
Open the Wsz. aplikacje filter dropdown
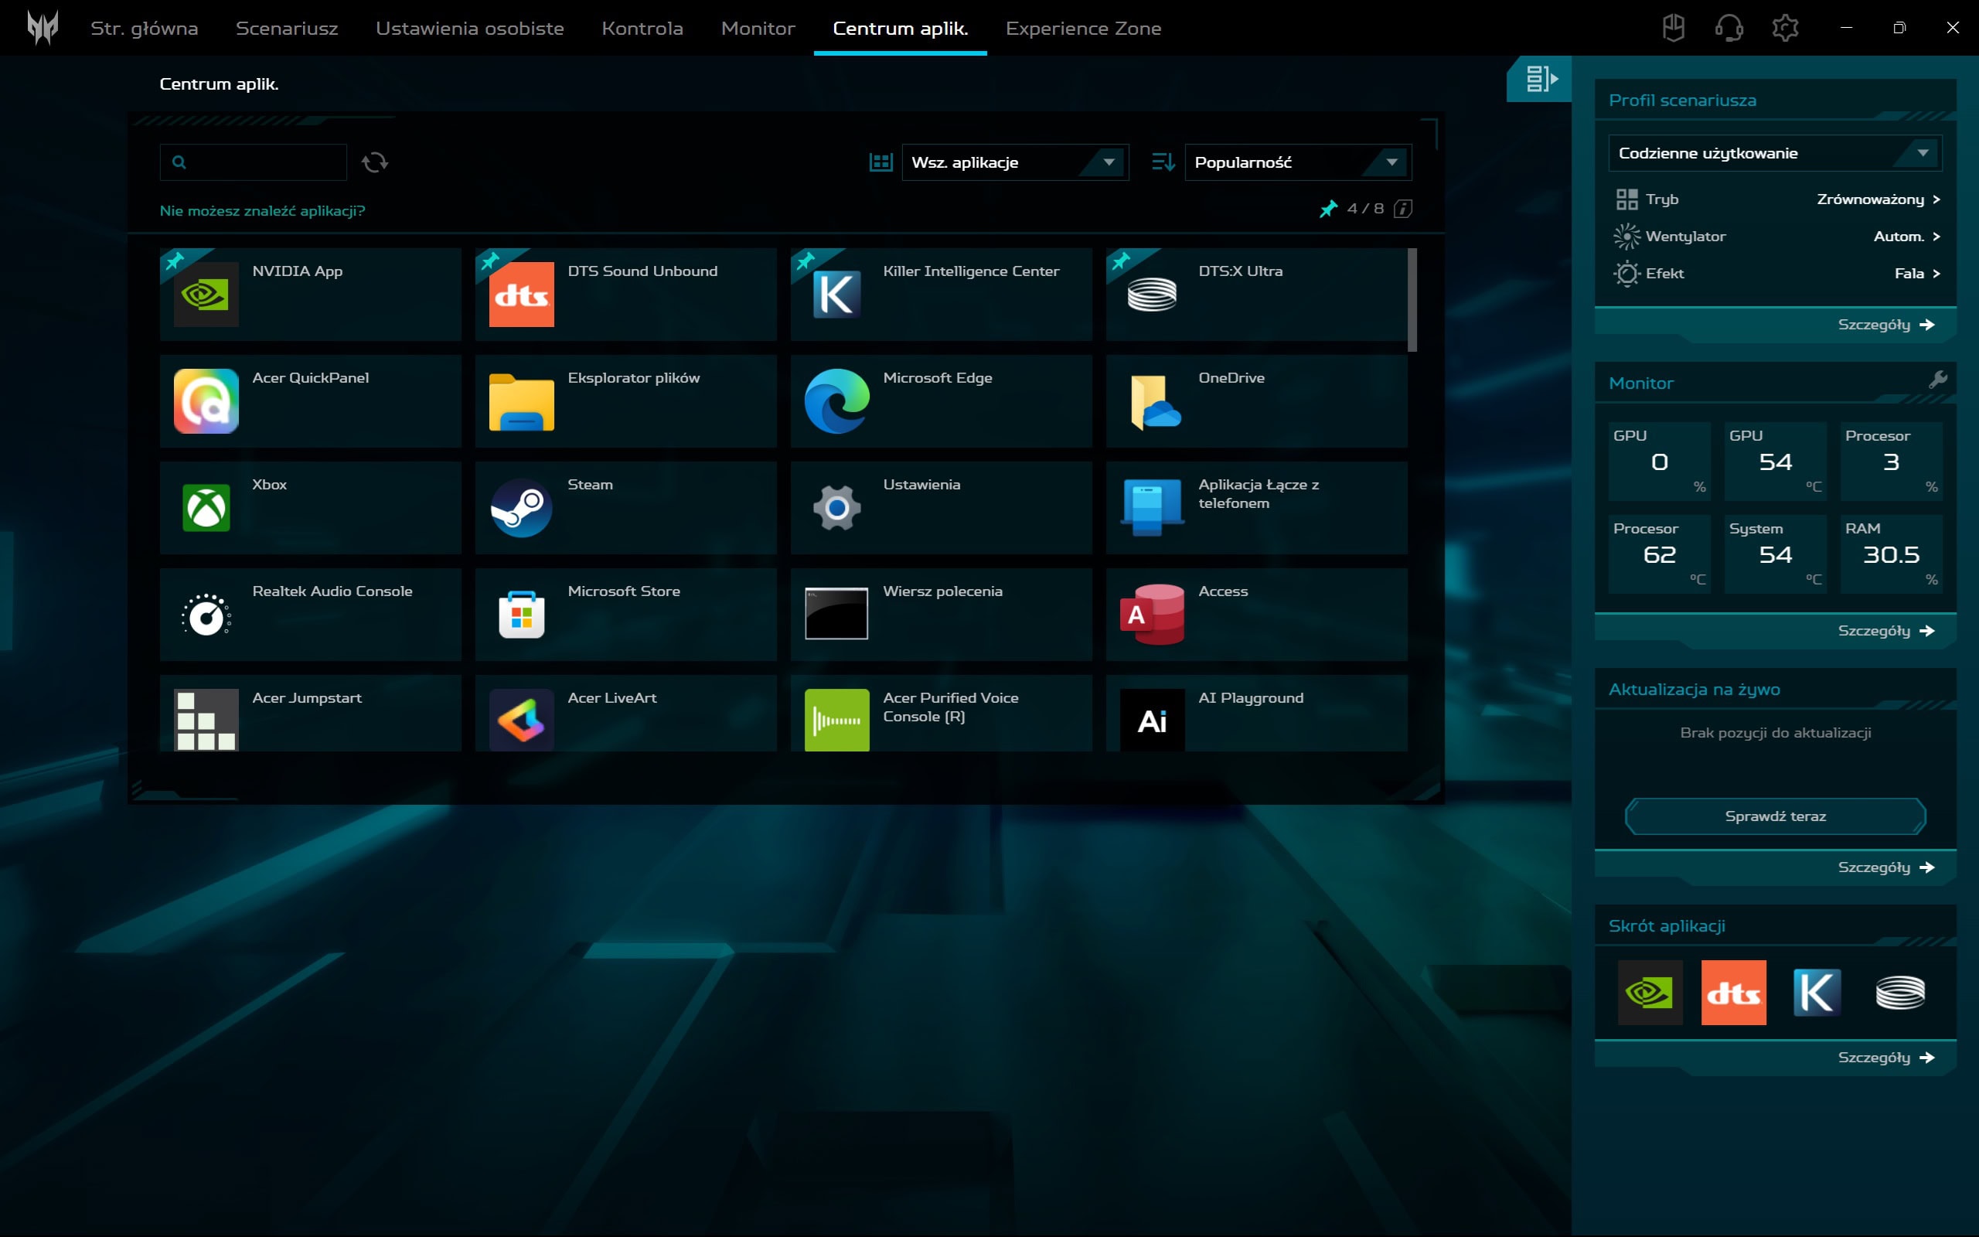1014,162
